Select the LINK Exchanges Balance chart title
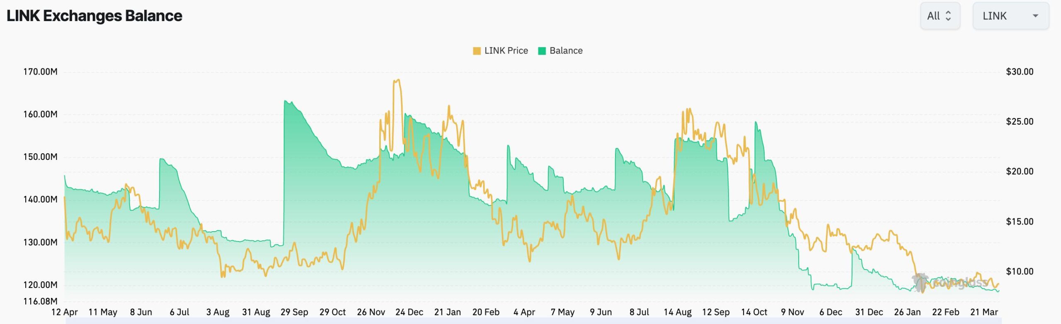Screen dimensions: 1061x324 (x=94, y=16)
